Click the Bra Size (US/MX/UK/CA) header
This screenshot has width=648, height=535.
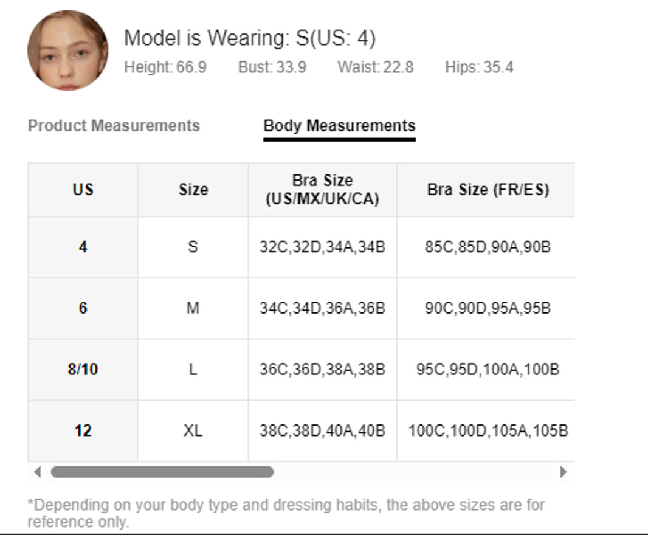(x=322, y=190)
